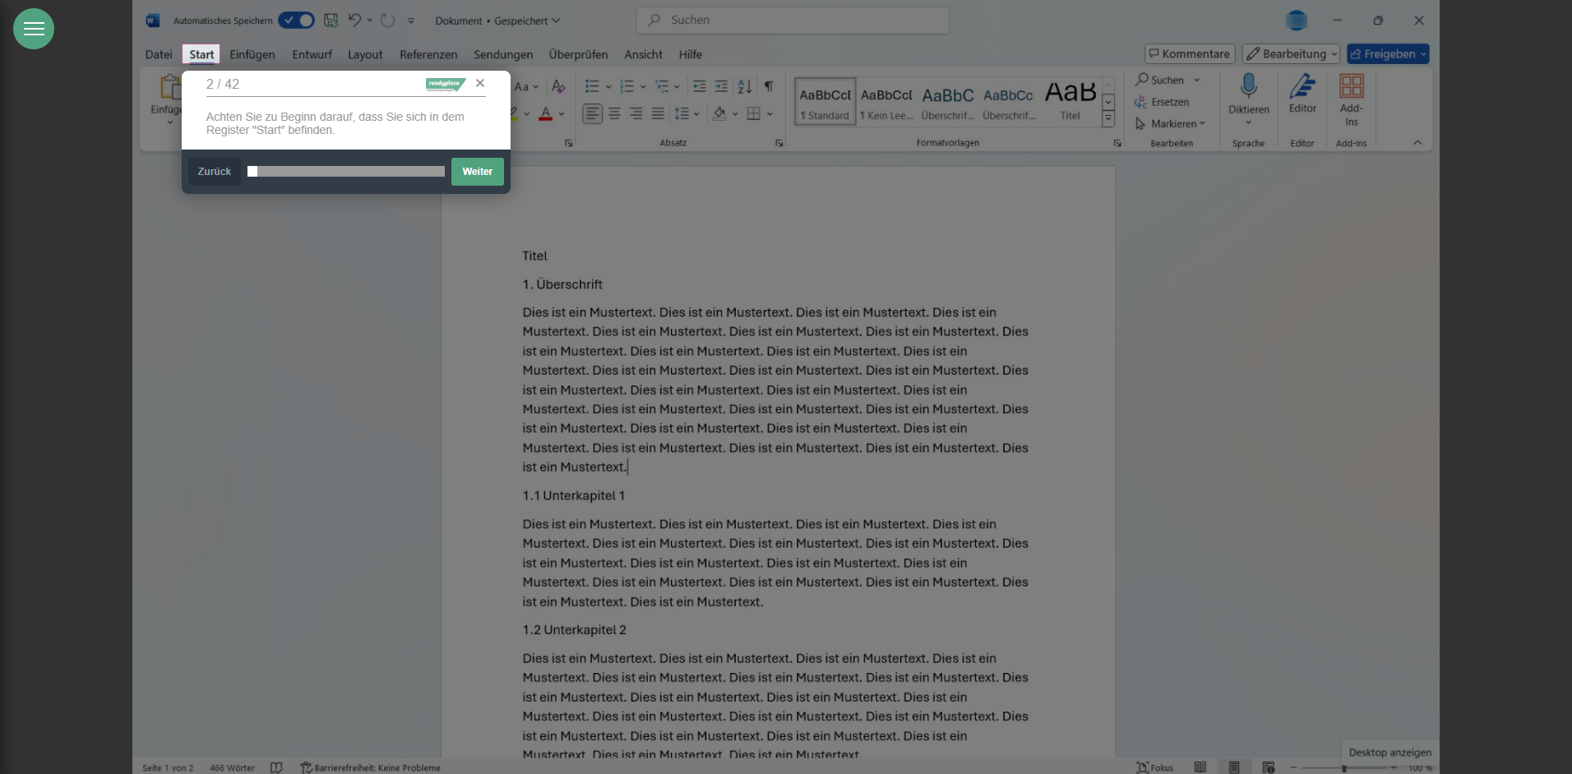Switch to Read Mode view icon
The image size is (1572, 774).
coord(1200,767)
